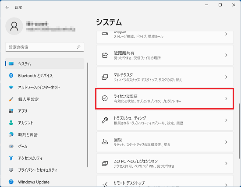Click the 回復 recovery icon
This screenshot has height=187, width=241.
[105, 141]
